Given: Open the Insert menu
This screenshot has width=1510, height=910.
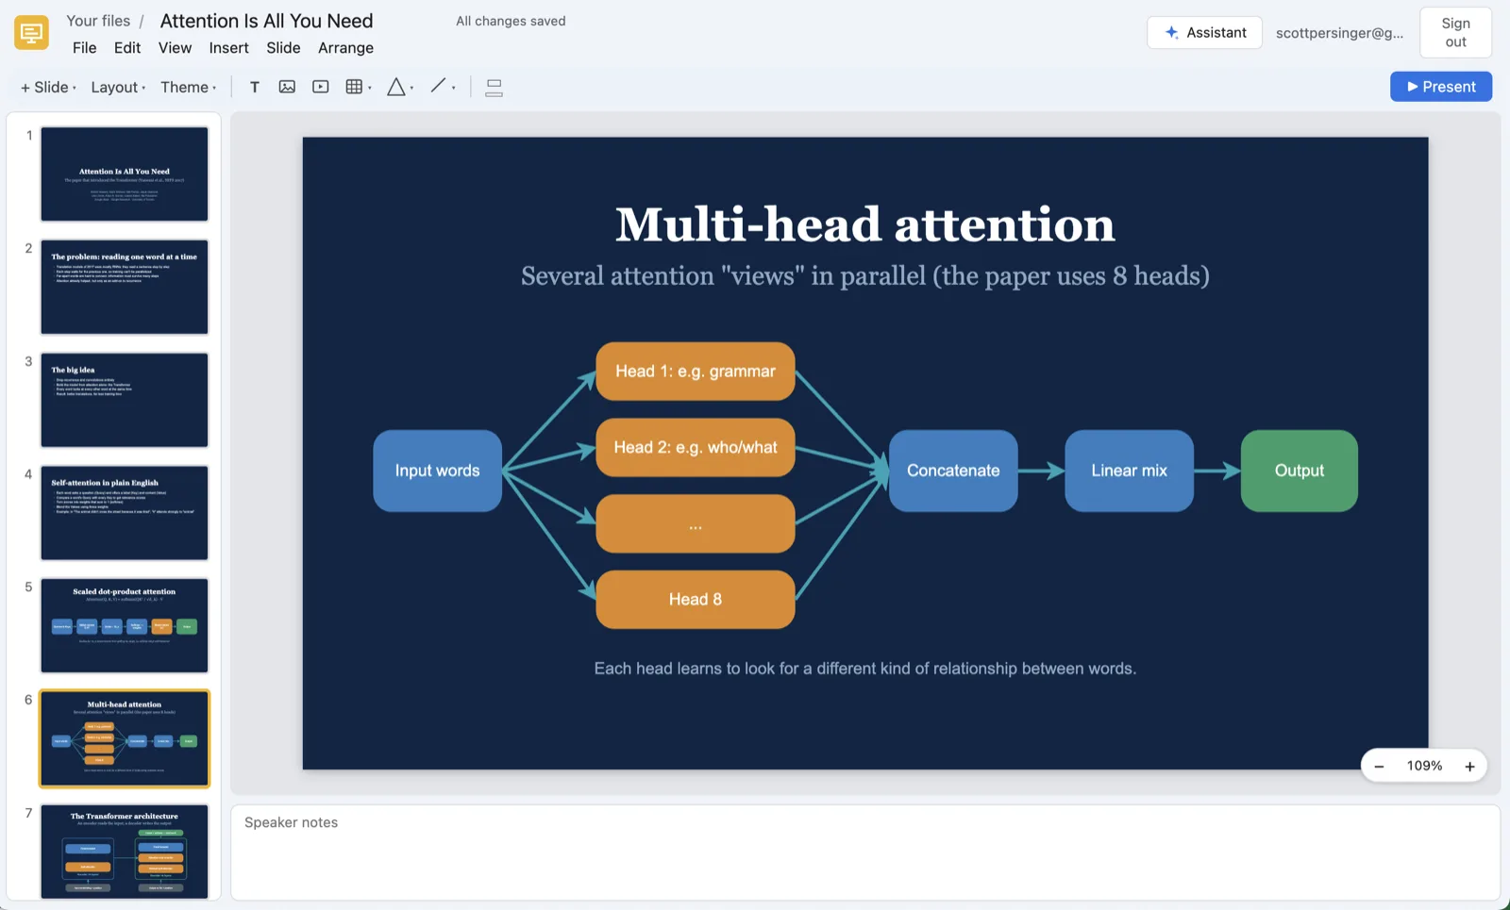Looking at the screenshot, I should (x=229, y=48).
